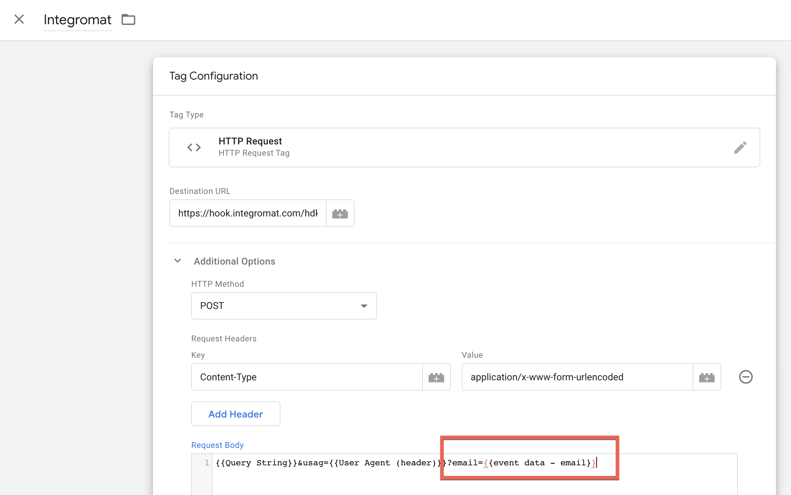The image size is (791, 495).
Task: Click the application/x-www-form-urlencoded value field
Action: point(577,377)
